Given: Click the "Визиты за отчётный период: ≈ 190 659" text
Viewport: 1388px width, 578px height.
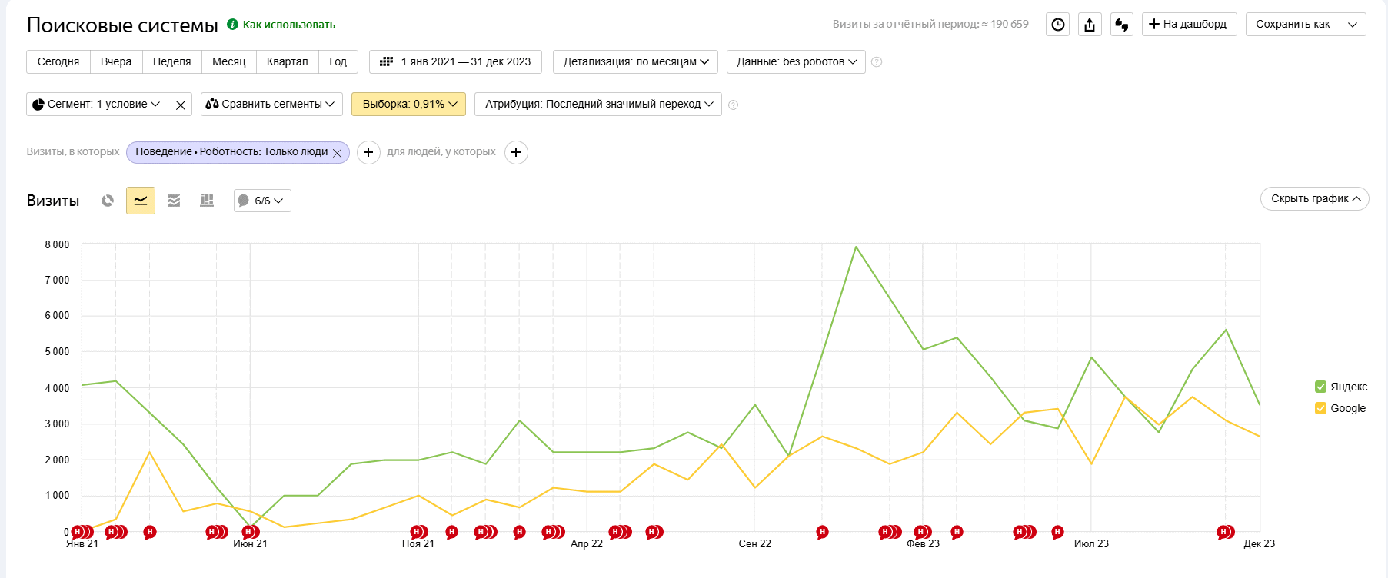Looking at the screenshot, I should (x=930, y=25).
